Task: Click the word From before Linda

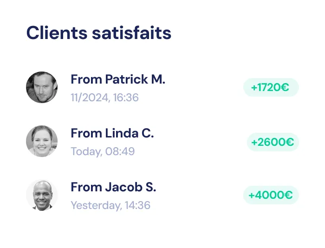Action: point(86,133)
